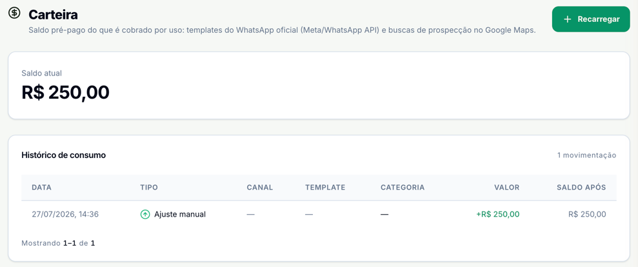Click the +R$ 250,00 value cell
The width and height of the screenshot is (638, 267).
497,214
